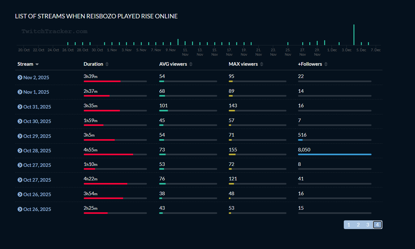Click the arrow icon in the 4h22m stream row
Screen dimensions: 415x249
point(20,180)
